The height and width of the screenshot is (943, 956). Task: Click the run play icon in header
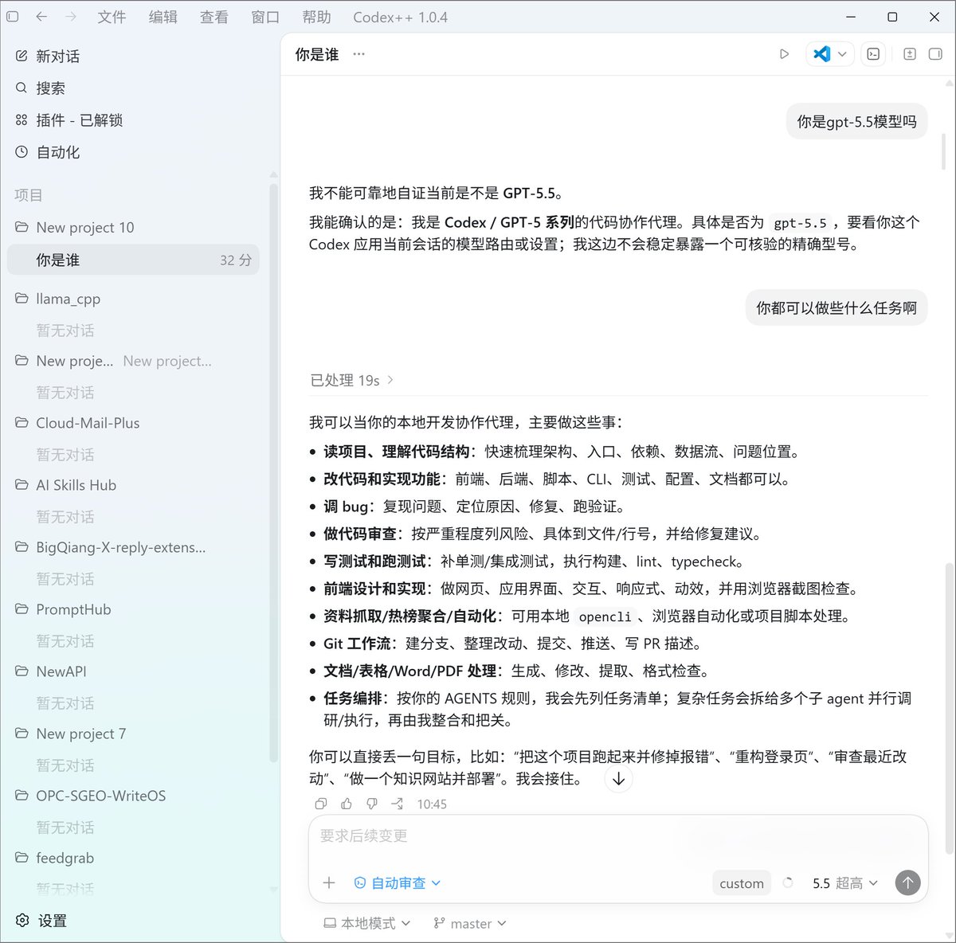pos(784,54)
